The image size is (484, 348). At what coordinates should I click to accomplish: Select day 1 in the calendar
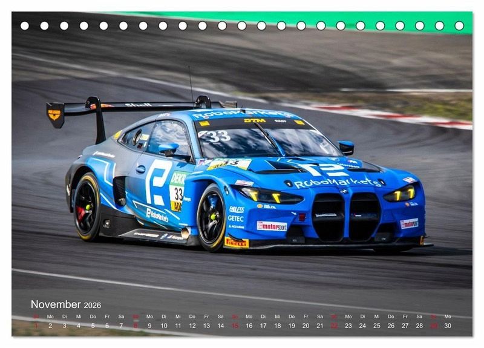point(36,326)
